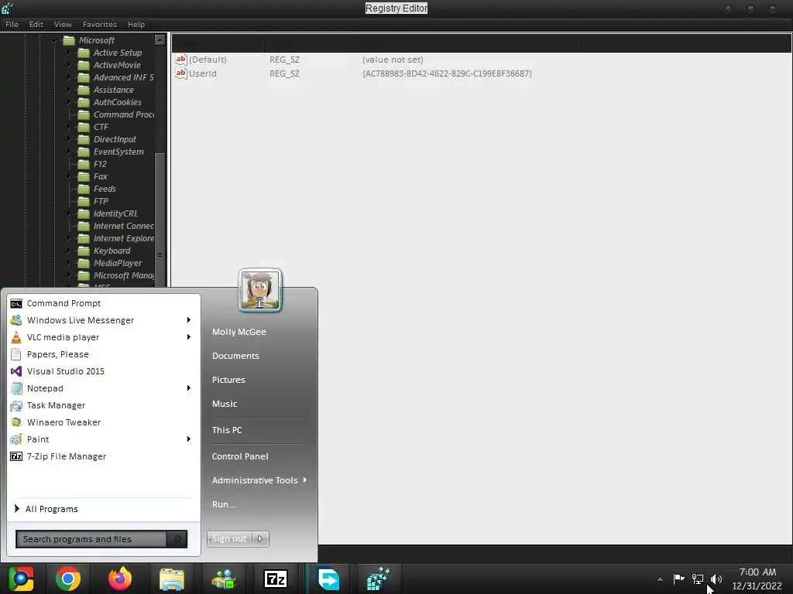Open Documents from Start menu
The height and width of the screenshot is (594, 793).
(x=235, y=356)
